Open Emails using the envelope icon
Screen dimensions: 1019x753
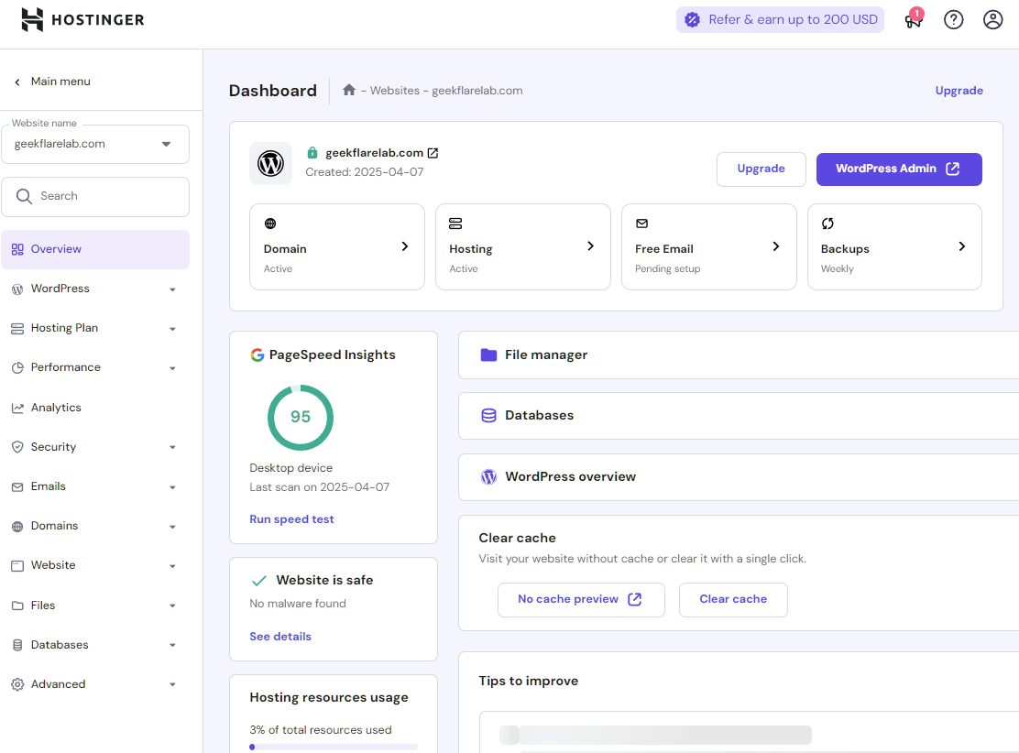pyautogui.click(x=18, y=486)
